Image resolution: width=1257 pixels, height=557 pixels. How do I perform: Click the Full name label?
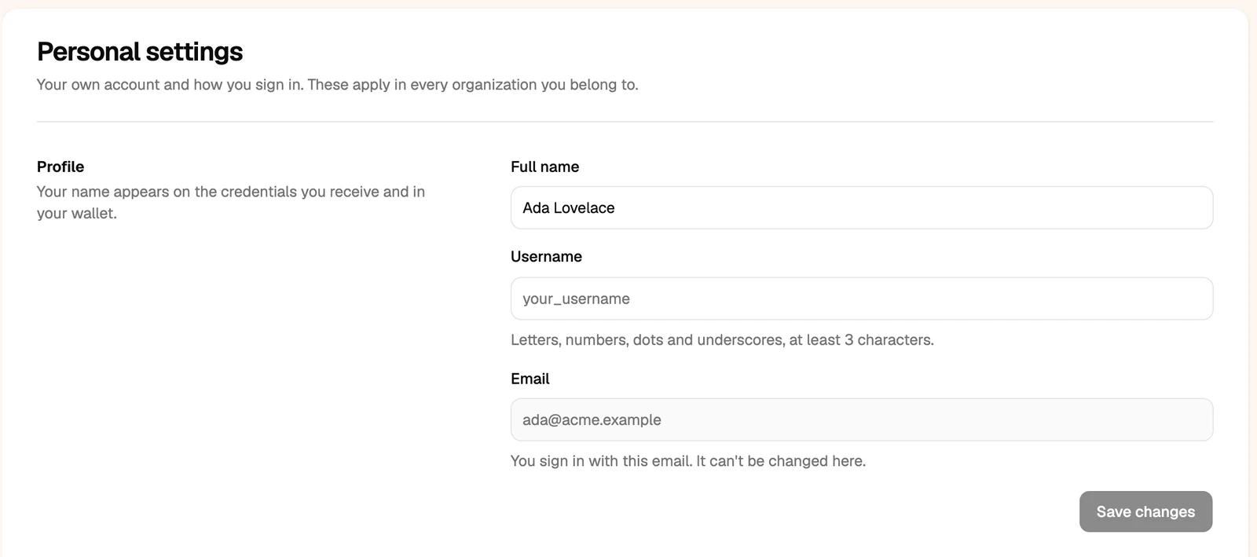[x=544, y=167]
